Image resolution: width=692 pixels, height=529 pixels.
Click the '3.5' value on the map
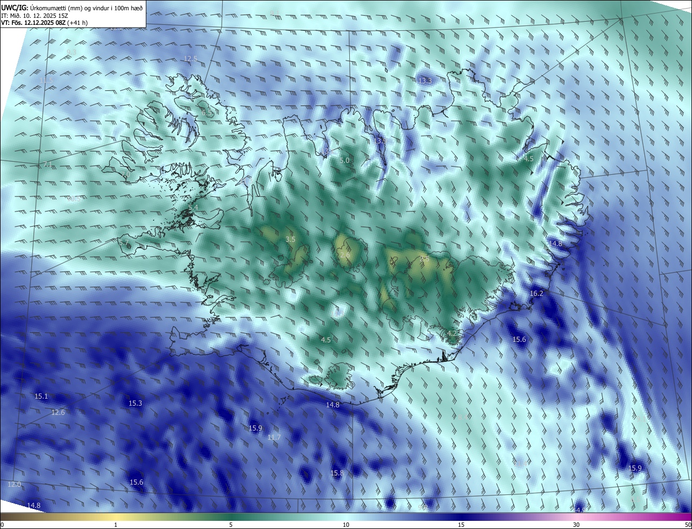(290, 239)
